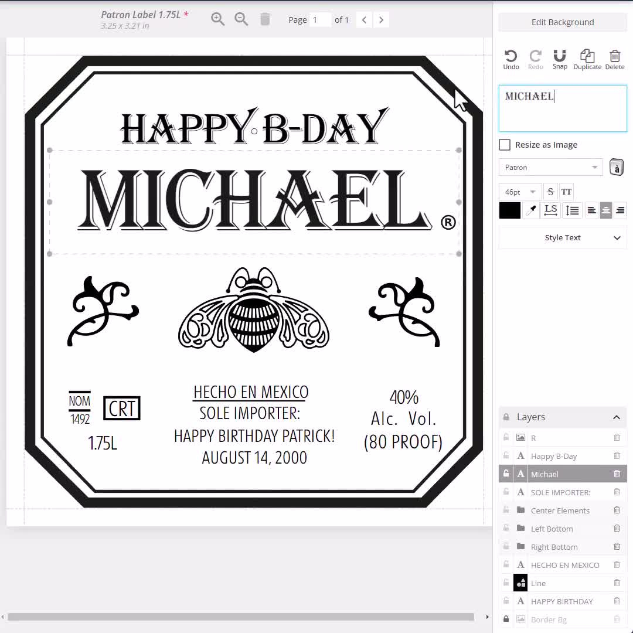The height and width of the screenshot is (633, 633).
Task: Select the HAPPY B-DAY text on label
Action: pyautogui.click(x=255, y=127)
